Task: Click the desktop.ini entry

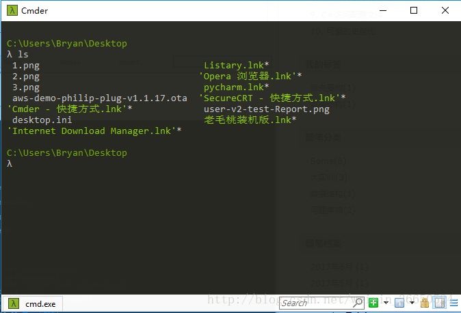Action: coord(42,120)
